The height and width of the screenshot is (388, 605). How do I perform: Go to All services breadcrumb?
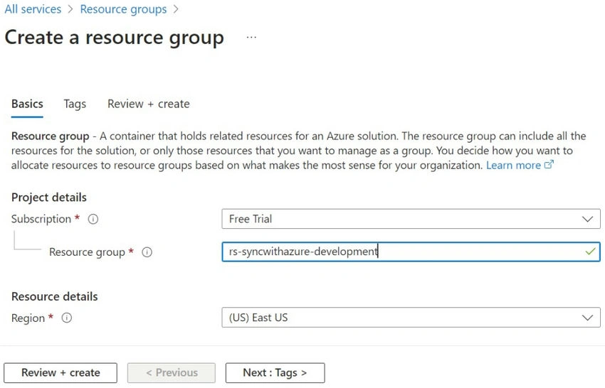33,9
